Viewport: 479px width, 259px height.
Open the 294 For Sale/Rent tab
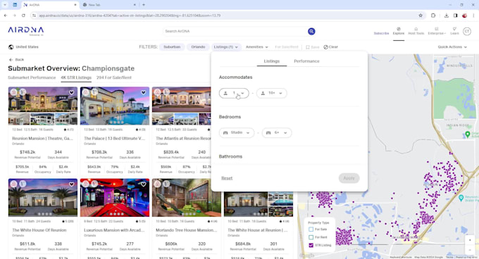pyautogui.click(x=114, y=78)
